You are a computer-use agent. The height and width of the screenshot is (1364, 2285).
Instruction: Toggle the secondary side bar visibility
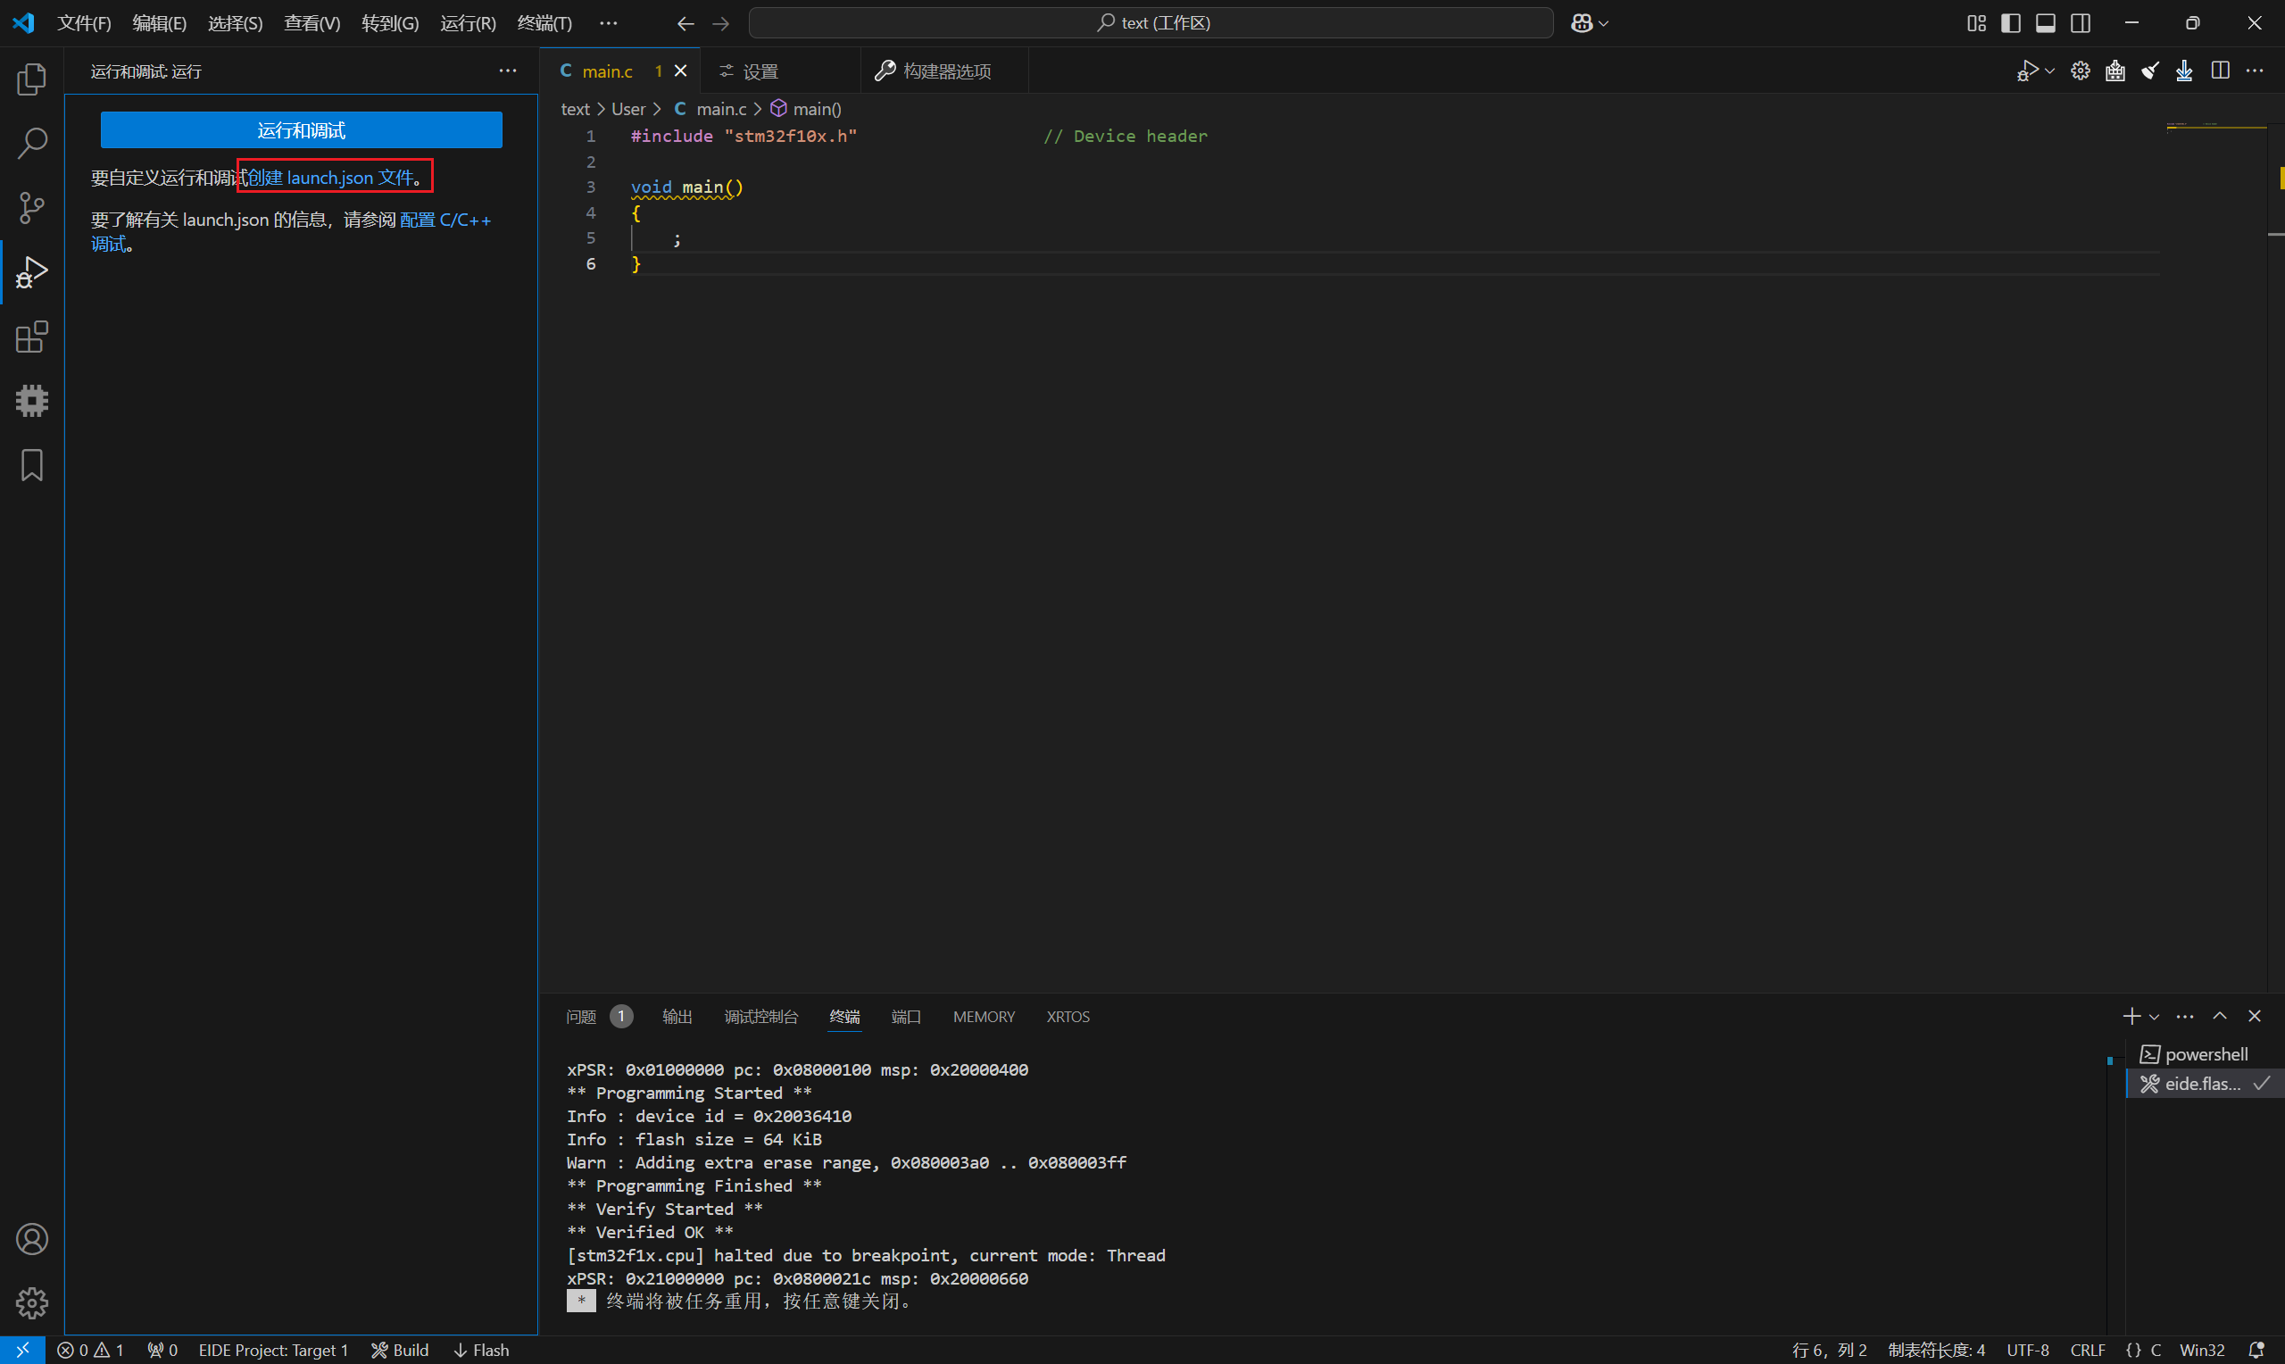pos(2080,23)
